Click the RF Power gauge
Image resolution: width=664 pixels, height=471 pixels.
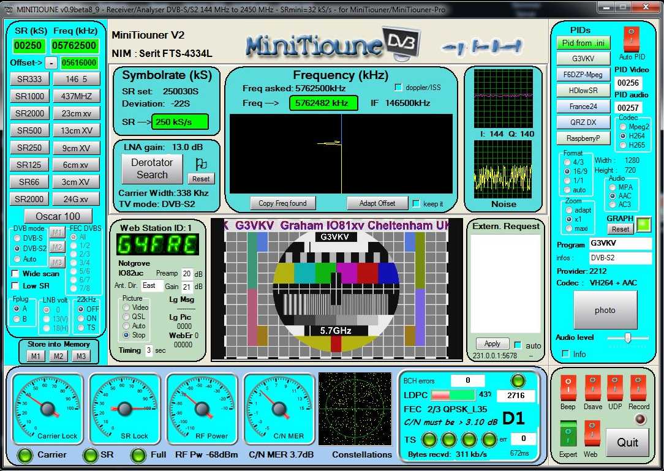(202, 409)
